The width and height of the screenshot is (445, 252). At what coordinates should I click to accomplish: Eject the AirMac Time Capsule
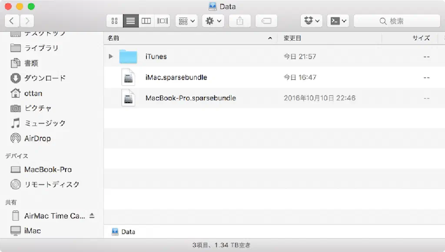click(x=92, y=216)
